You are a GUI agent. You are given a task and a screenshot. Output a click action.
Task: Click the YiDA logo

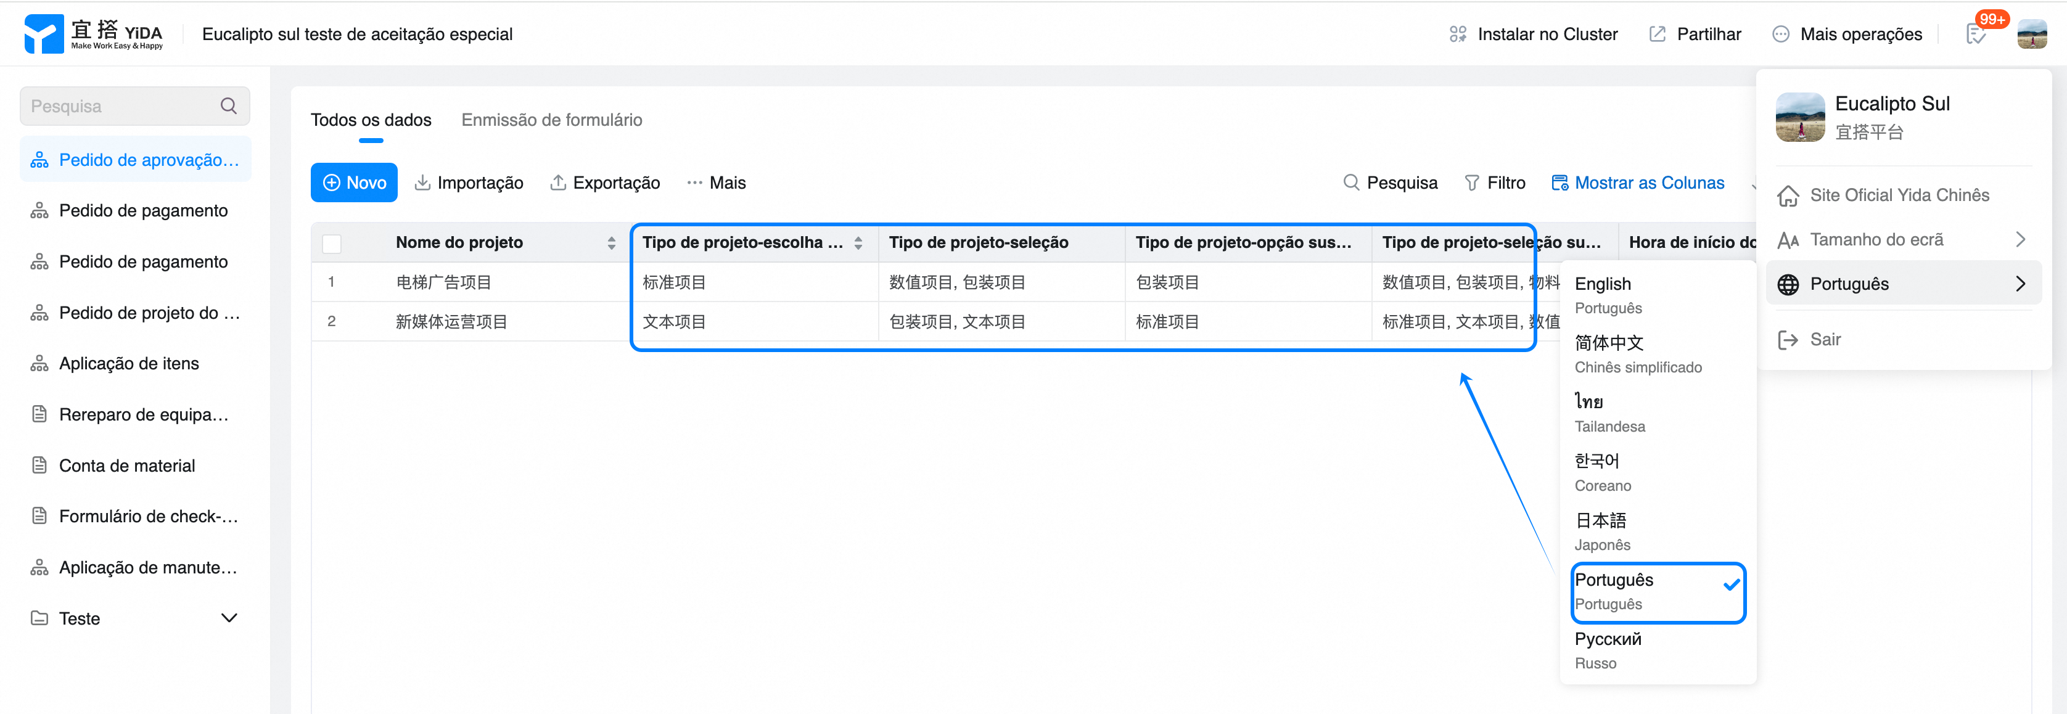(93, 34)
